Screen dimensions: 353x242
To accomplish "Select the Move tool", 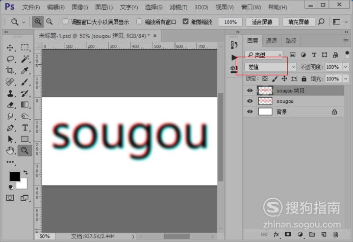I will 10,47.
